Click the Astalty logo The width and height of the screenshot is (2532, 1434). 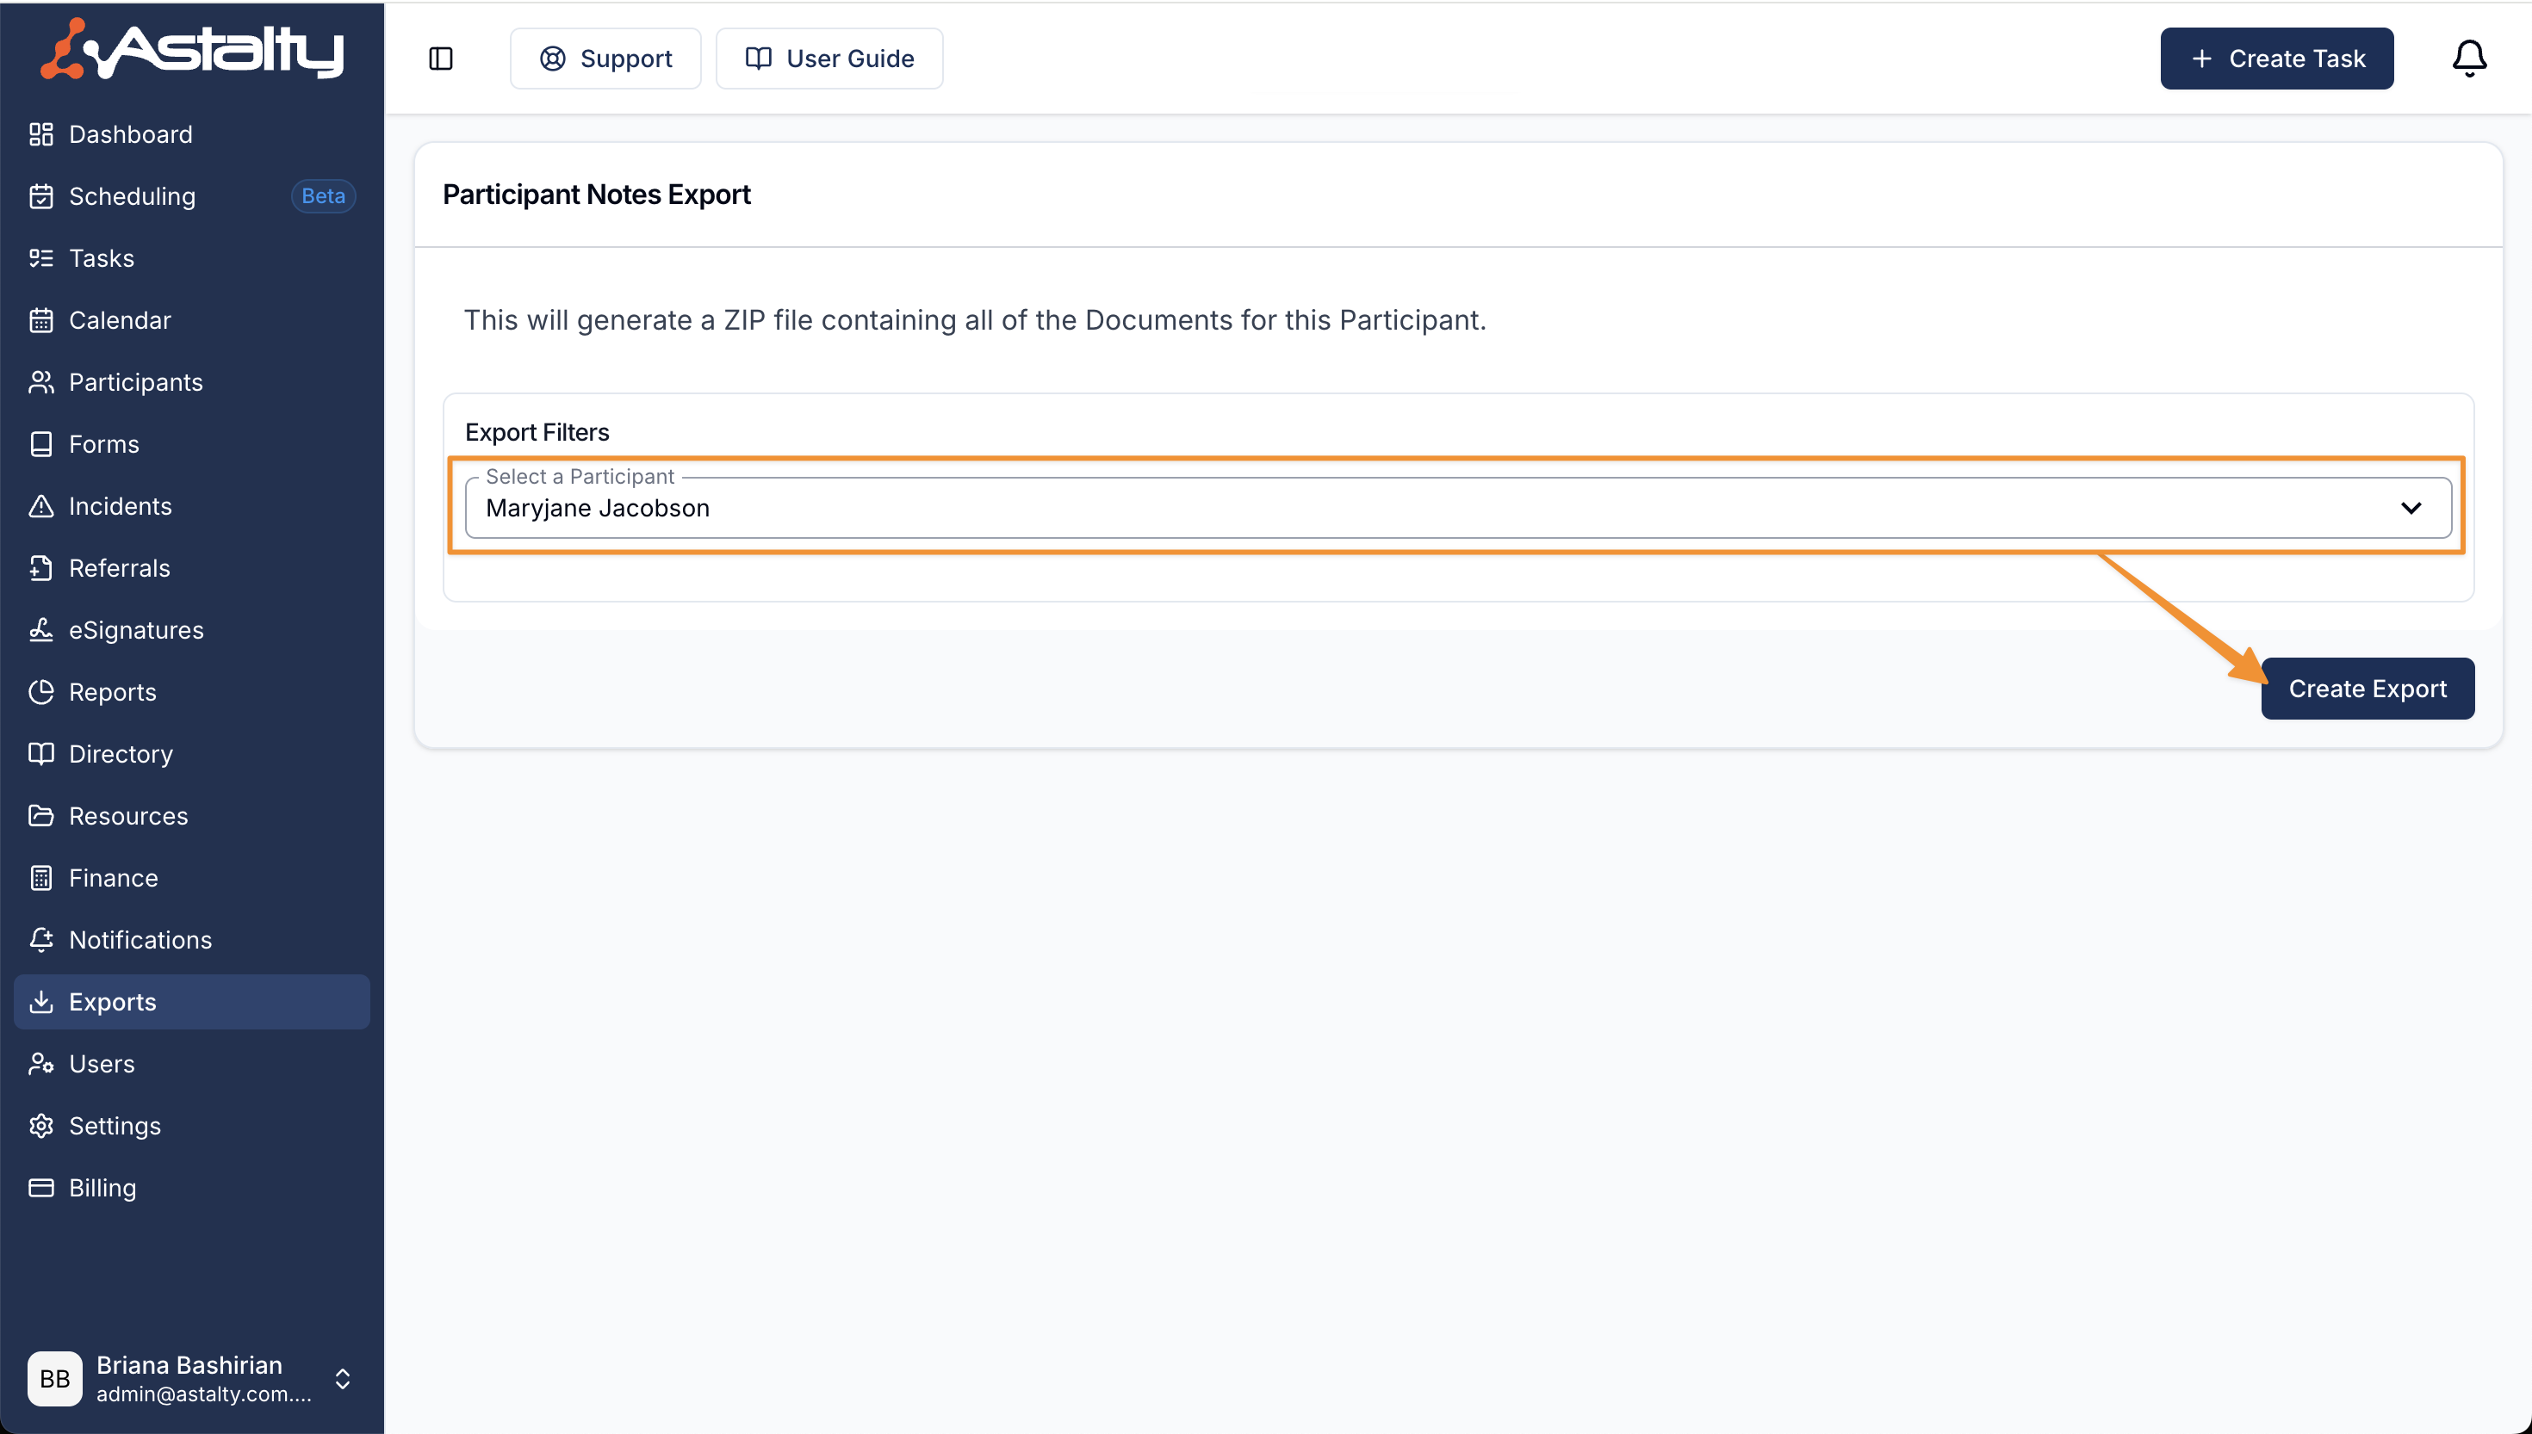[192, 49]
